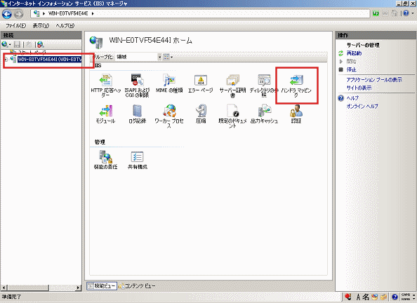Viewport: 417px width, 303px height.
Task: Click アプリケーション プールの表示 link
Action: pyautogui.click(x=374, y=80)
